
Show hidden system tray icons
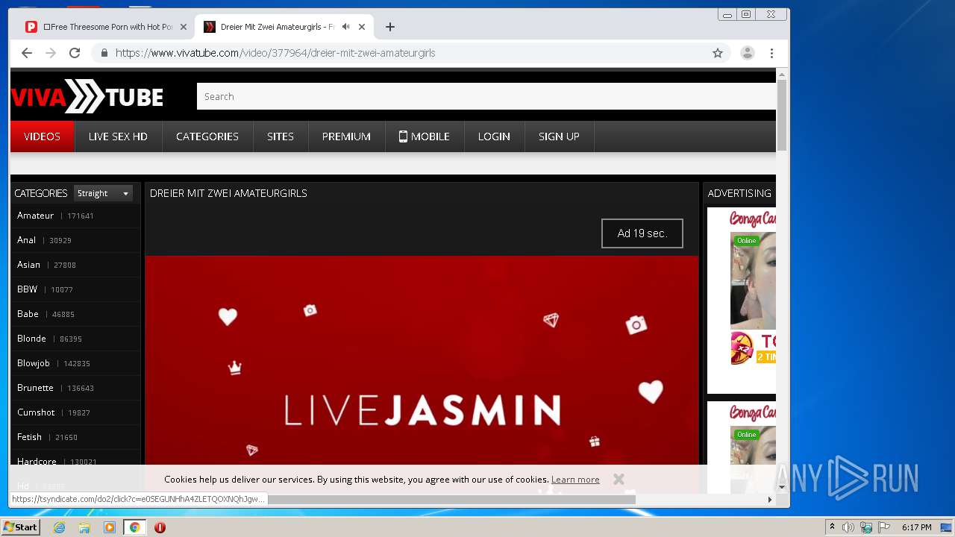coord(832,527)
